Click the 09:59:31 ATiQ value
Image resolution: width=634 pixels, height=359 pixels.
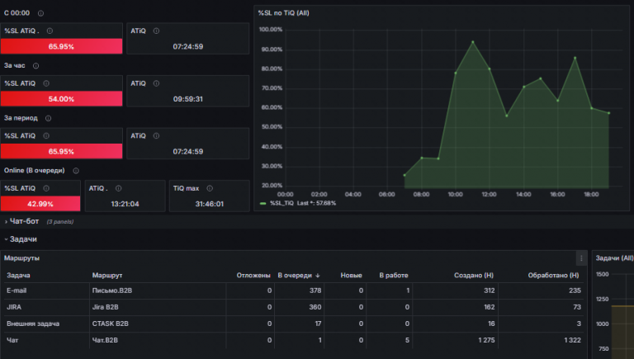[188, 99]
